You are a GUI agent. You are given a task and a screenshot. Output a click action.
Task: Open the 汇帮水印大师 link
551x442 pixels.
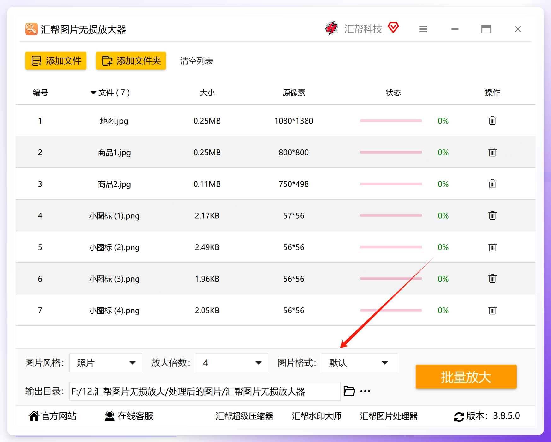(317, 416)
